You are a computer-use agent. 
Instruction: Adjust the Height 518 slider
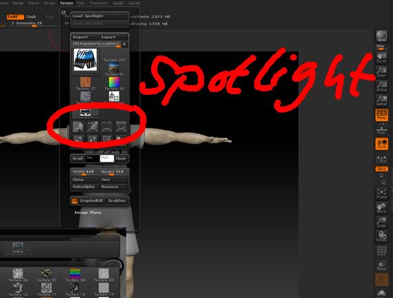(114, 172)
